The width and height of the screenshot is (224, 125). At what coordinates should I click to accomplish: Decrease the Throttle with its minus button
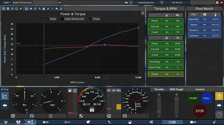pyautogui.click(x=159, y=116)
